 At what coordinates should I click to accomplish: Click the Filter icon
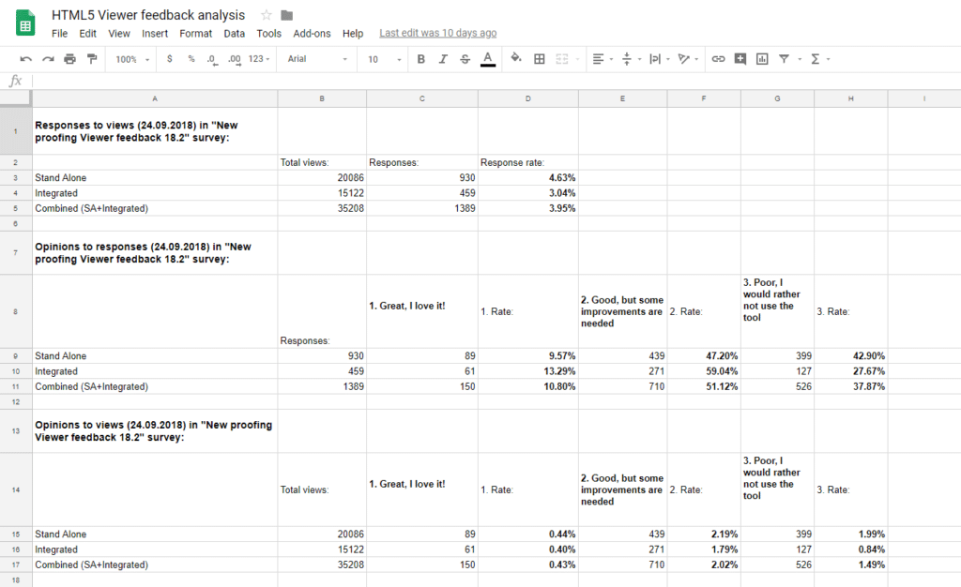click(x=784, y=59)
